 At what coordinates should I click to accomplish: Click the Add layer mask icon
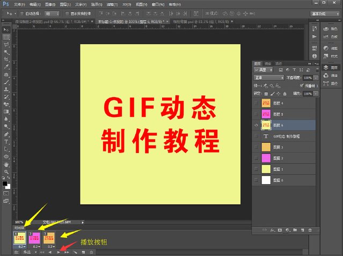click(x=280, y=230)
